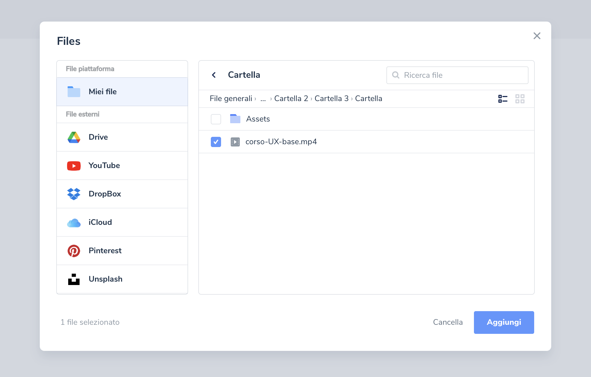The width and height of the screenshot is (591, 377).
Task: Click the Aggiungi button
Action: [x=504, y=322]
